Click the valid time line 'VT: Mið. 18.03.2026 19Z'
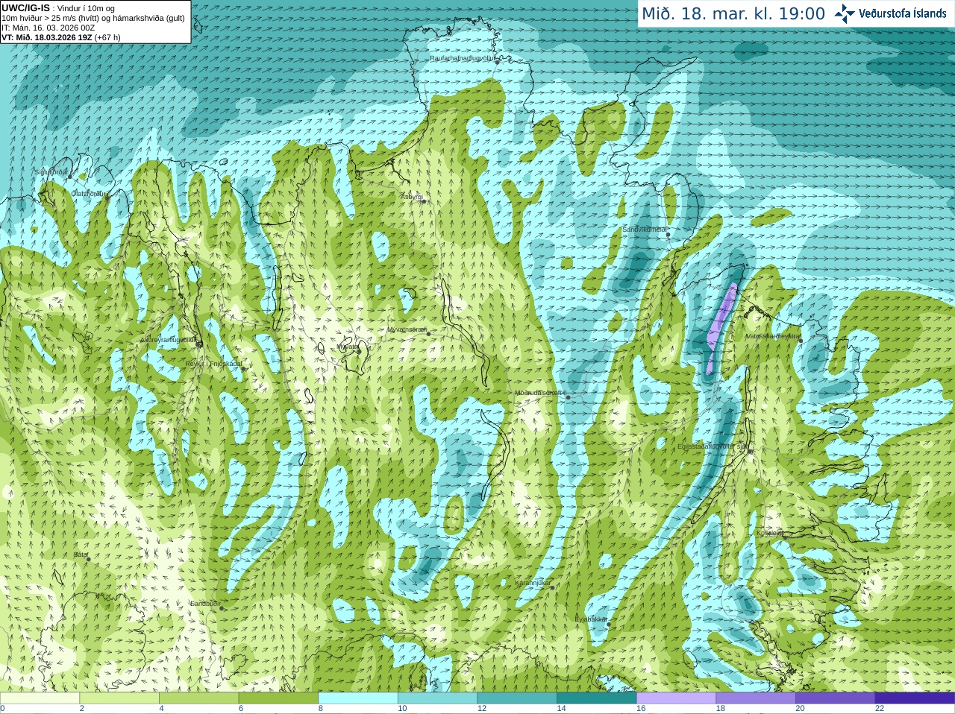This screenshot has width=955, height=714. pos(46,37)
